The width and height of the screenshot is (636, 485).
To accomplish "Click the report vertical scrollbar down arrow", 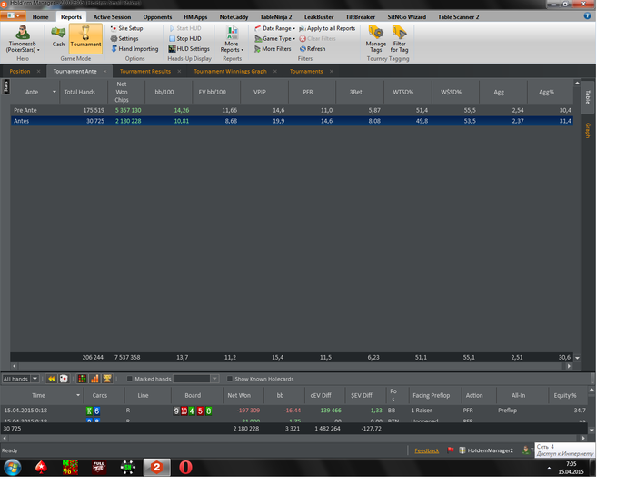I will [x=577, y=358].
